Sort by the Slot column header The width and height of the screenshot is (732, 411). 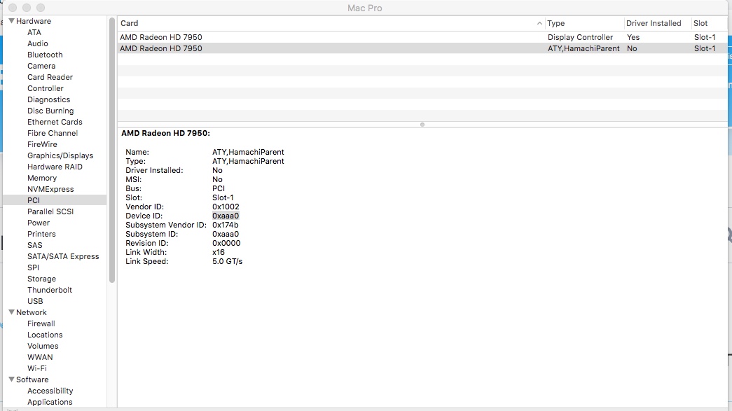(x=700, y=23)
